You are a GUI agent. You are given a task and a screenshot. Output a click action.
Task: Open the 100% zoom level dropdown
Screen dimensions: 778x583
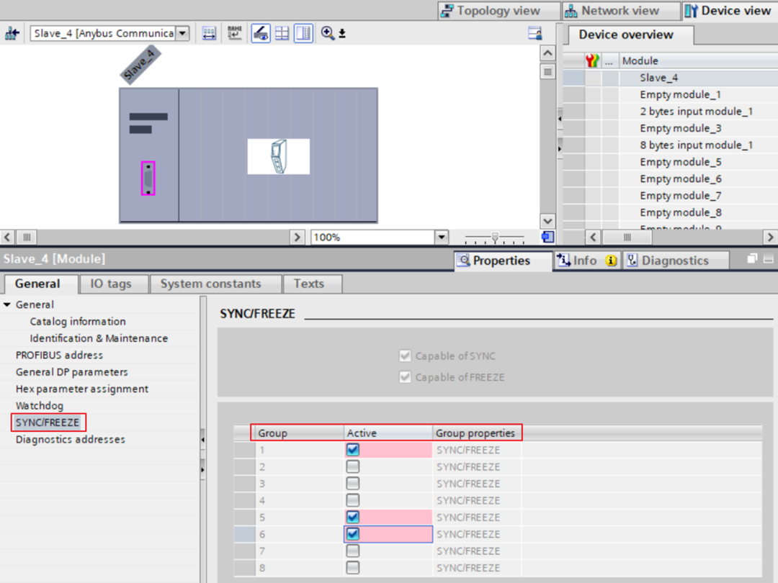pyautogui.click(x=441, y=237)
